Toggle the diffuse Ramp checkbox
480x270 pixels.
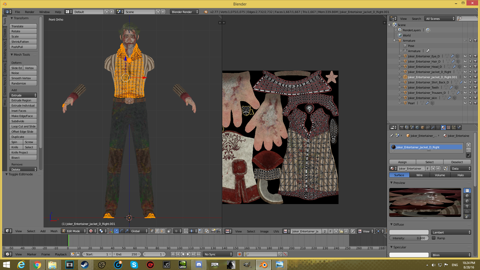[434, 238]
